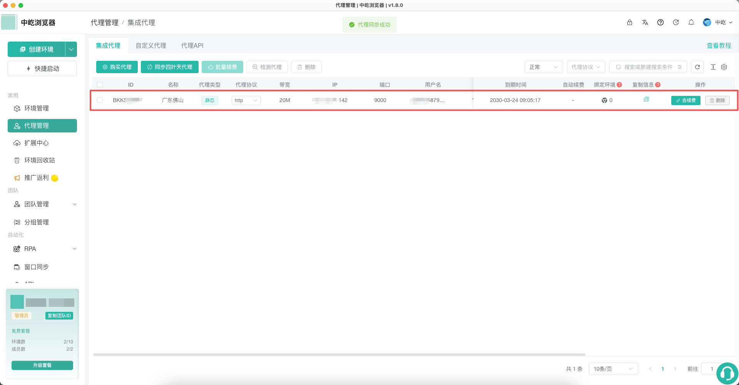Check the BKK proxy row checkbox
Screen dimensions: 739x385
(x=100, y=100)
